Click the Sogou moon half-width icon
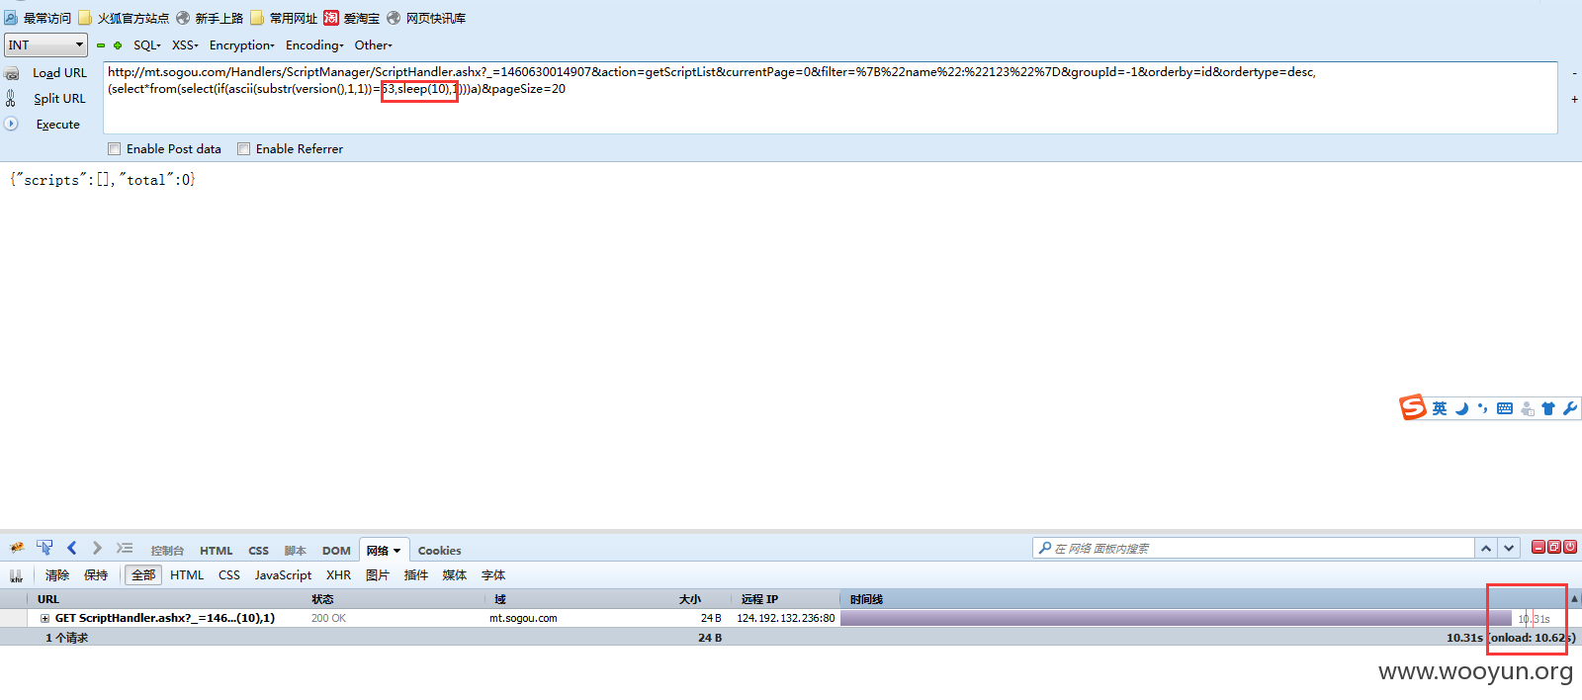Image resolution: width=1582 pixels, height=700 pixels. (1461, 408)
